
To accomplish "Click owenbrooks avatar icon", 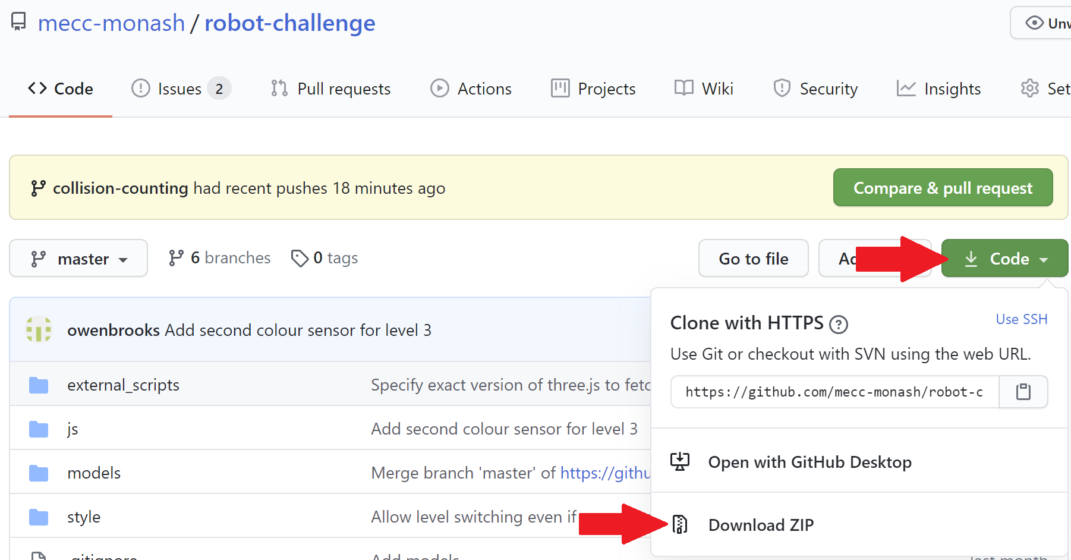I will 39,329.
